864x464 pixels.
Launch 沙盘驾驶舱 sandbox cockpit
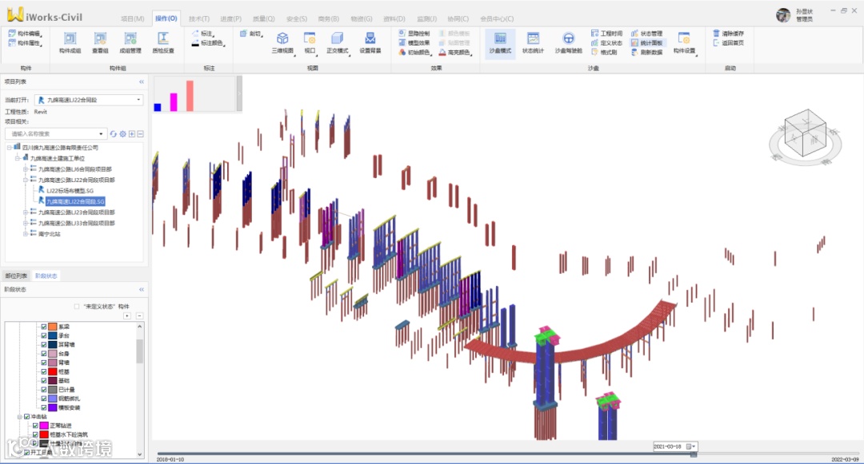568,42
